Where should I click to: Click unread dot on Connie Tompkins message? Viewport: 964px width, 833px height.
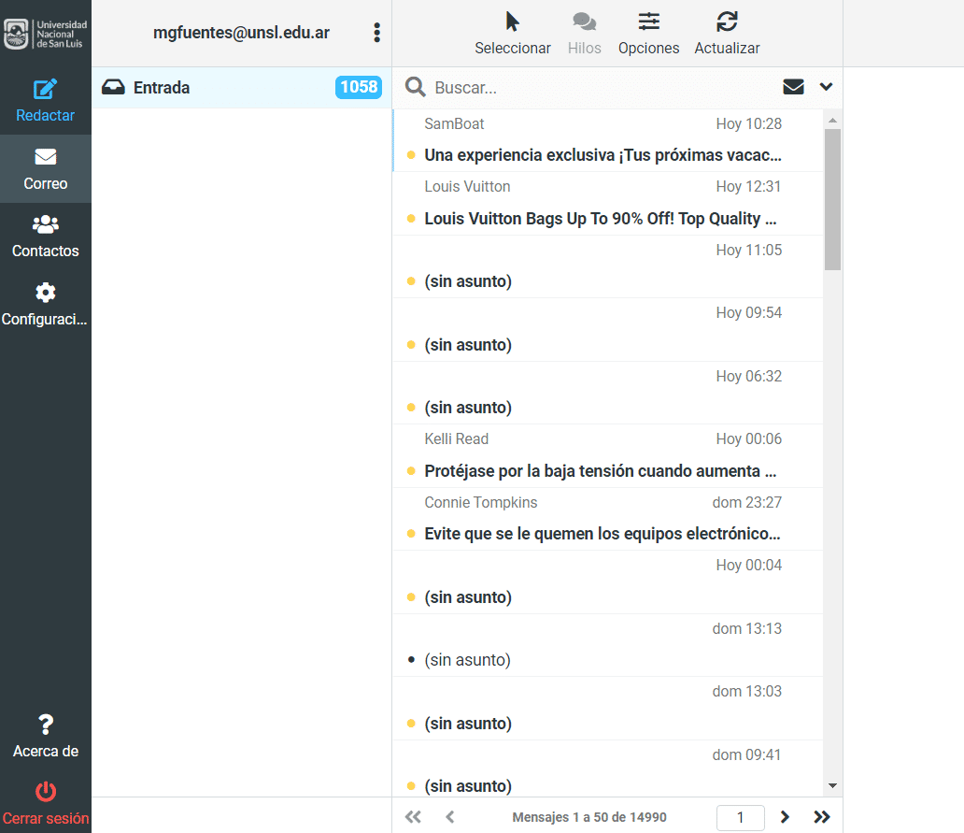411,534
